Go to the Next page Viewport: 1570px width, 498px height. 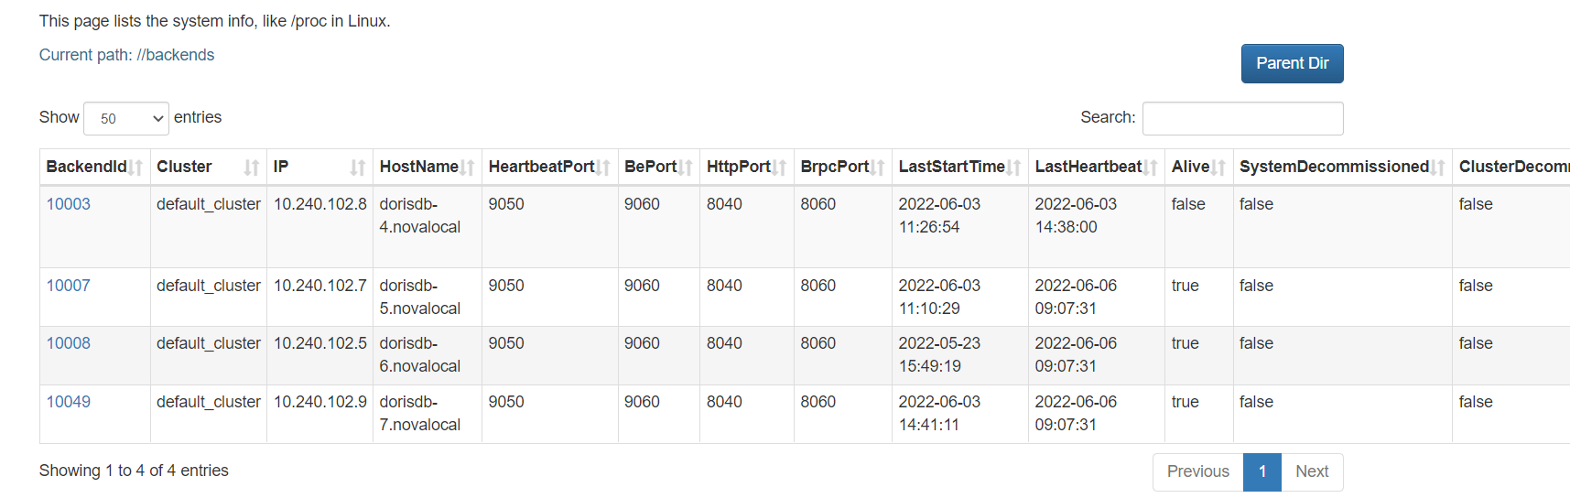tap(1311, 471)
